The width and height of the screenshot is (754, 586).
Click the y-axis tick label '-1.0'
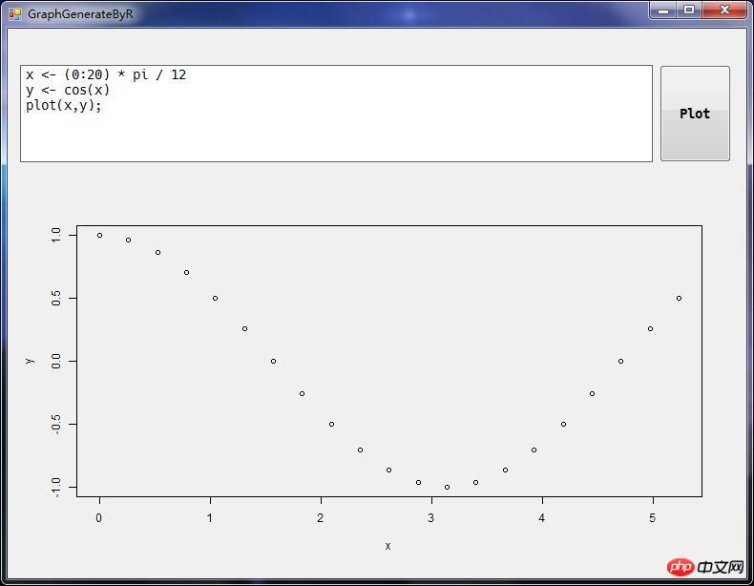(x=55, y=487)
